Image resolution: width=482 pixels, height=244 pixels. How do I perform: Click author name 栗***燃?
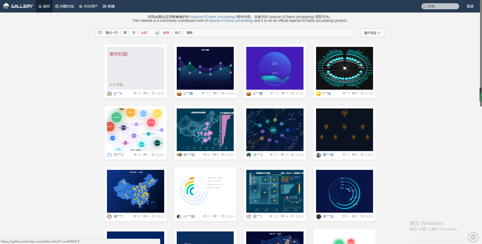tap(328, 155)
